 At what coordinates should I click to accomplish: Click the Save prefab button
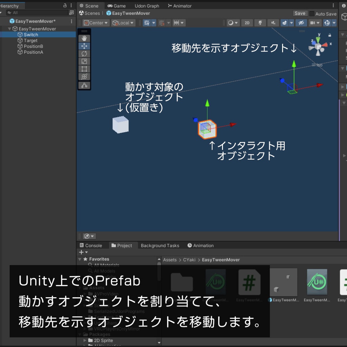[x=300, y=13]
